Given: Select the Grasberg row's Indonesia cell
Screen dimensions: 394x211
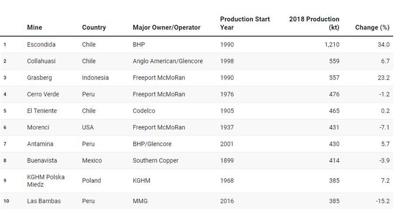Looking at the screenshot, I should pyautogui.click(x=95, y=77).
